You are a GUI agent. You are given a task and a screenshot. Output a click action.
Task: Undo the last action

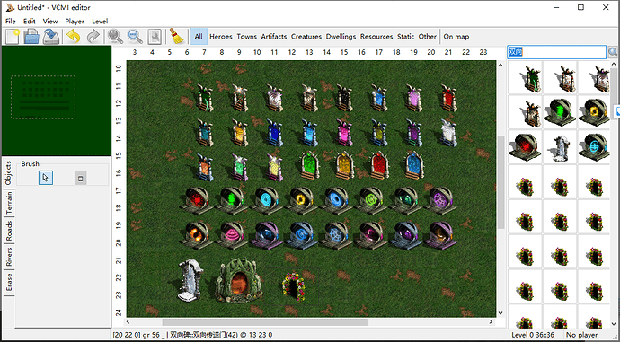(x=73, y=37)
